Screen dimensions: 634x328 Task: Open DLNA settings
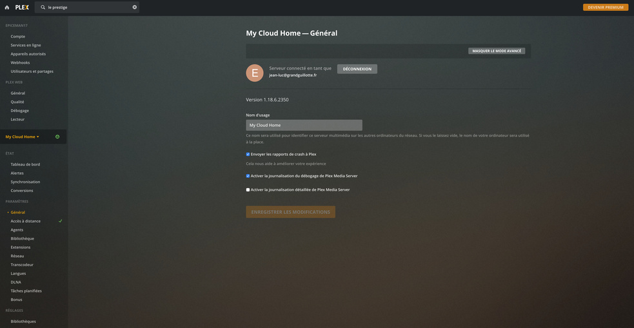point(15,282)
